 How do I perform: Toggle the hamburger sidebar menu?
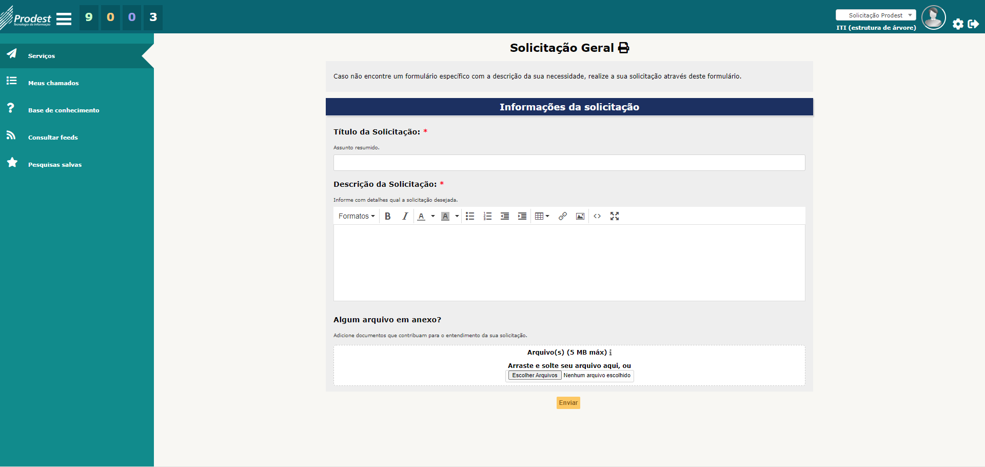click(64, 19)
